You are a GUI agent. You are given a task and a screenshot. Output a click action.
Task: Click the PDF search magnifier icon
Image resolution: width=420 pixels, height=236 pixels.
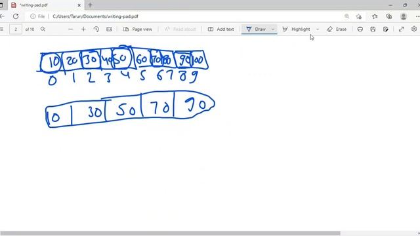[x=43, y=29]
